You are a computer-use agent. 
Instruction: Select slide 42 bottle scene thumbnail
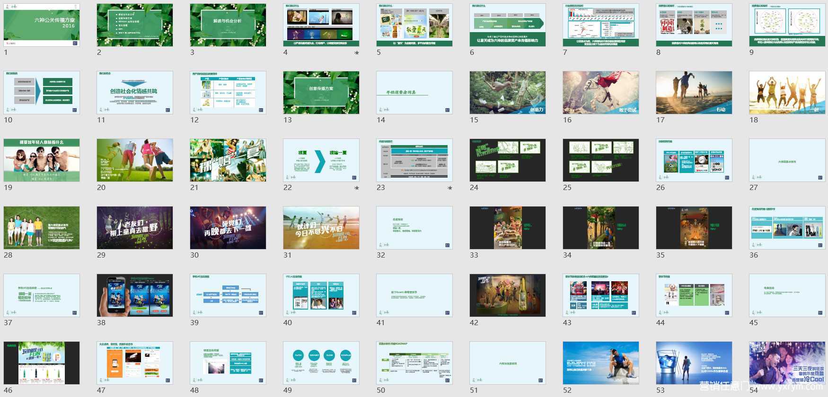(x=508, y=295)
